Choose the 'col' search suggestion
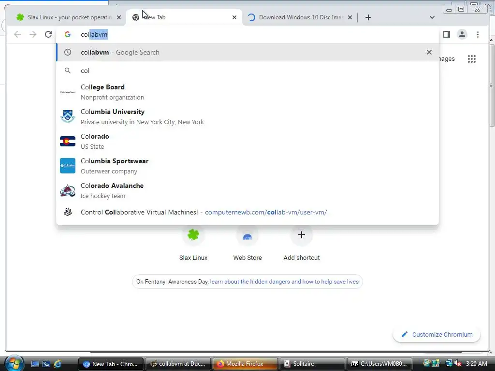This screenshot has width=495, height=371. click(x=247, y=71)
